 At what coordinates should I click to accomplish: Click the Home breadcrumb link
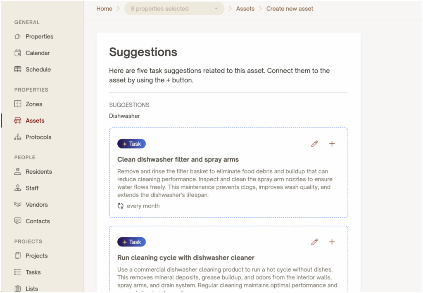coord(105,9)
